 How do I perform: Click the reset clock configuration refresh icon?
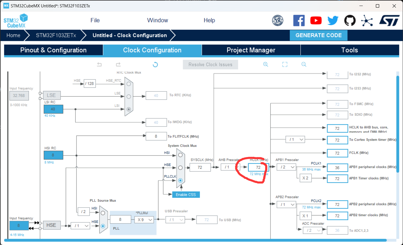pyautogui.click(x=155, y=65)
